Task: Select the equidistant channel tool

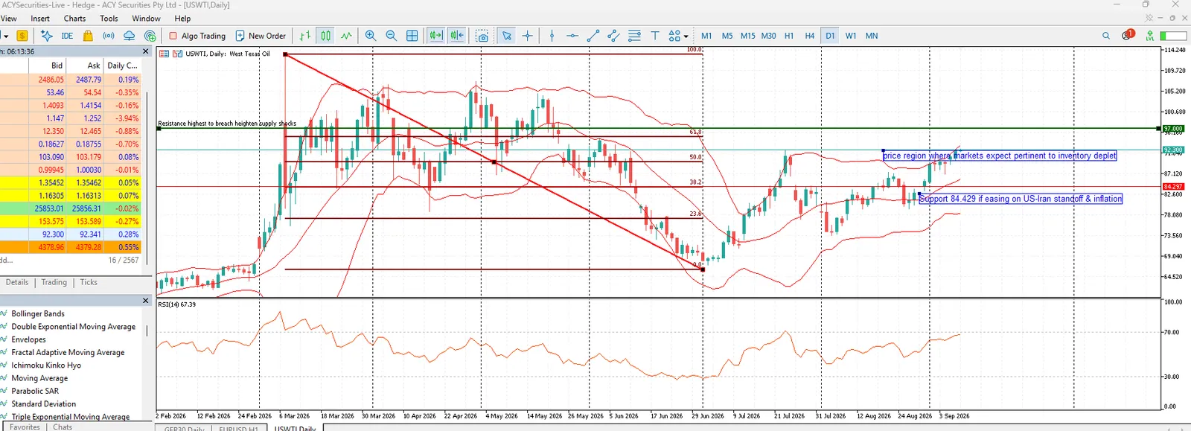Action: pos(613,36)
